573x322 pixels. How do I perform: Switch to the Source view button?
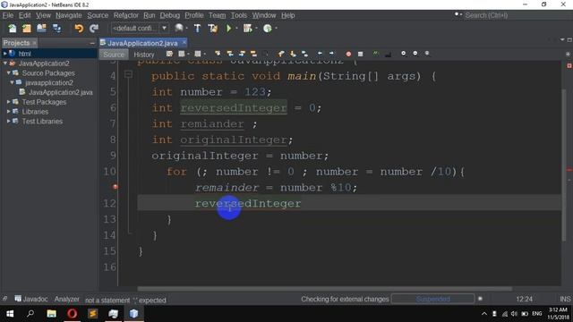pos(114,54)
